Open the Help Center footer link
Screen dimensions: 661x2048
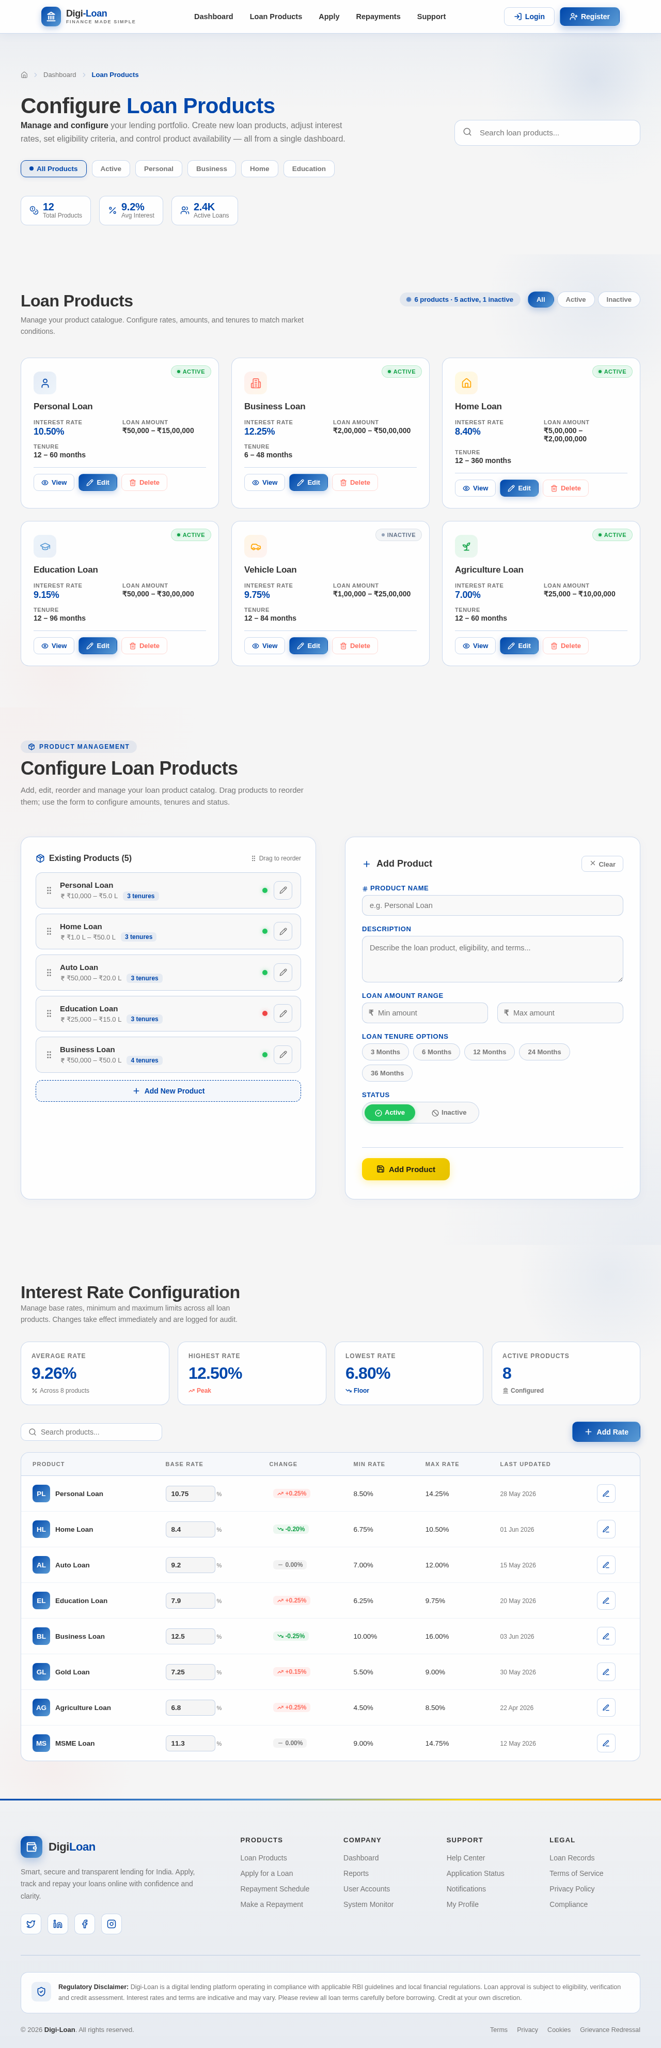pyautogui.click(x=466, y=1858)
